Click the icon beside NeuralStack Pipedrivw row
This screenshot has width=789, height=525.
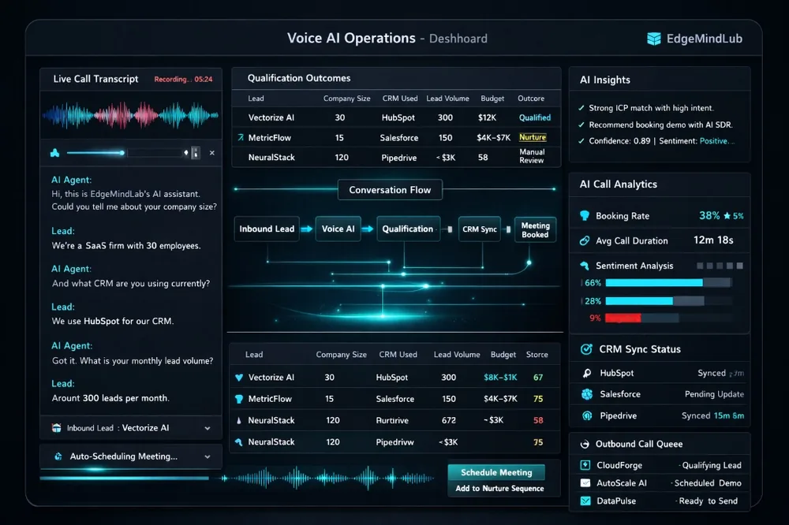coord(239,442)
